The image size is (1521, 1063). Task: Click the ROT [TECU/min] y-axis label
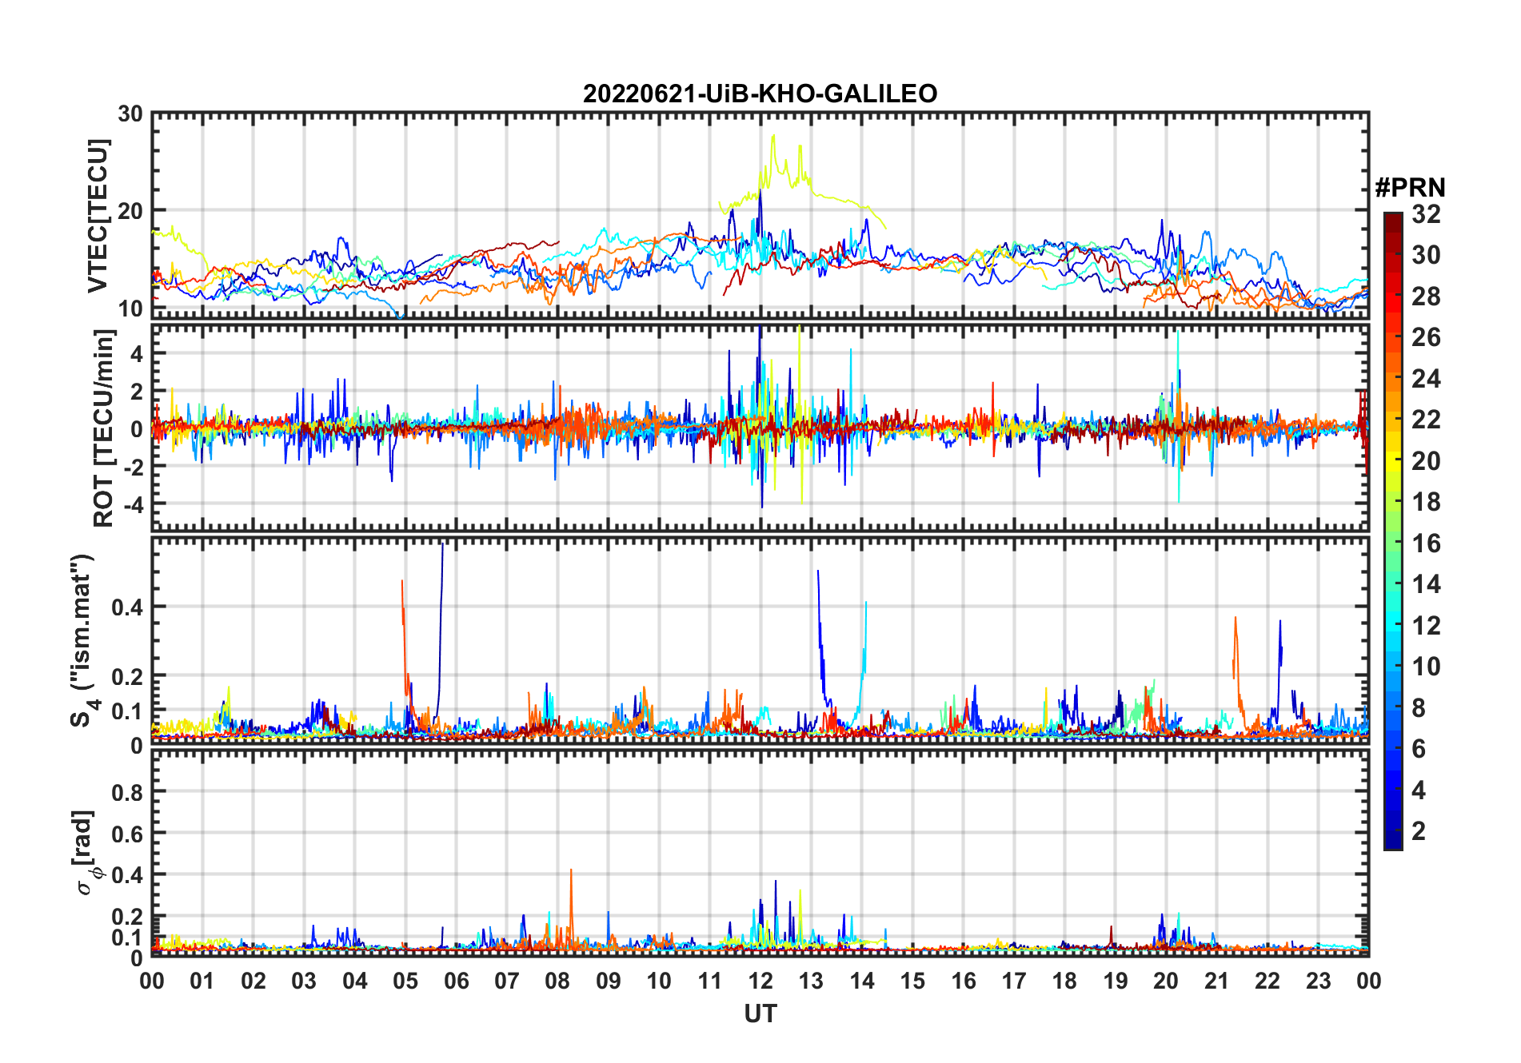104,428
